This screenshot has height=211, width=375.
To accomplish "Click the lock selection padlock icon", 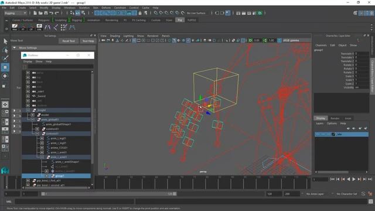I will coord(140,13).
